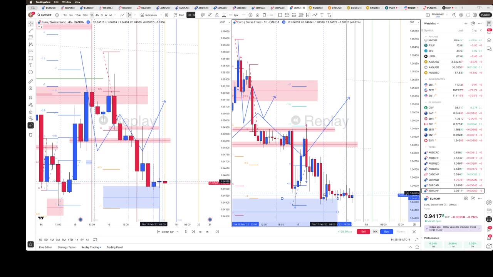Add symbol to watchlist plus icon
Viewport: 493px width, 277px height.
(x=466, y=23)
